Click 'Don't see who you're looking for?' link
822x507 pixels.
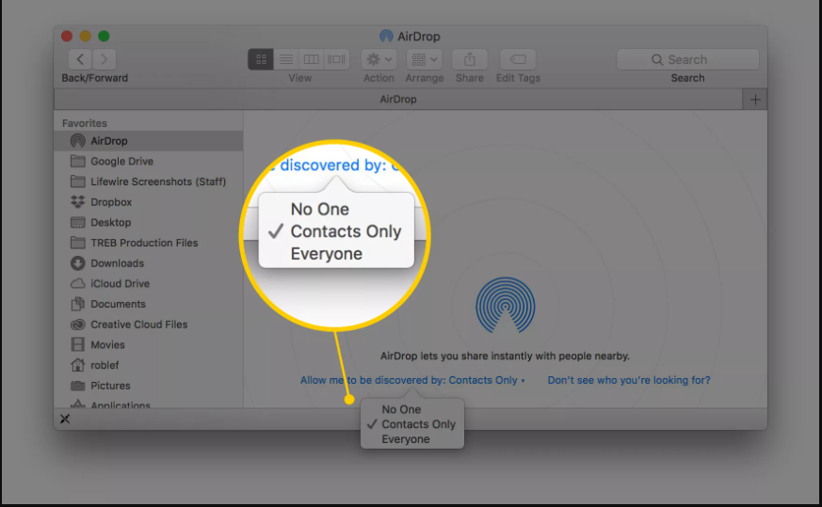point(629,380)
